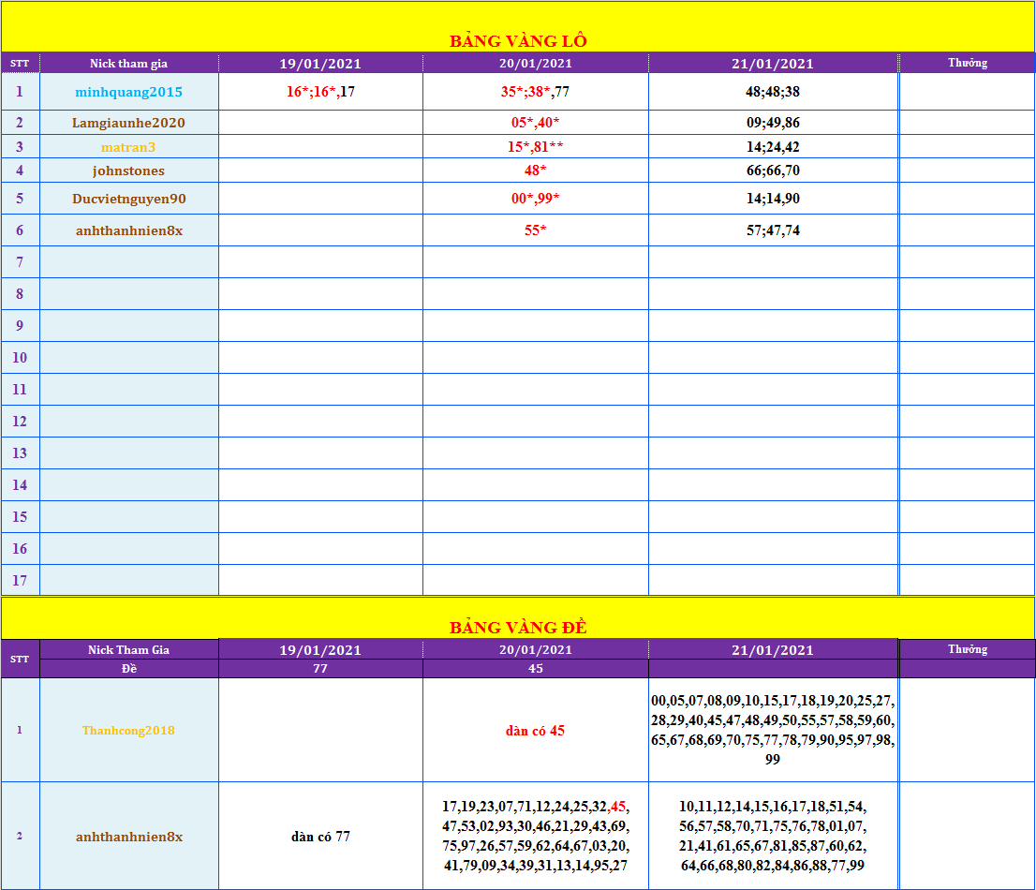The width and height of the screenshot is (1036, 890).
Task: Click the Thanhcong2018 nickname
Action: (129, 731)
